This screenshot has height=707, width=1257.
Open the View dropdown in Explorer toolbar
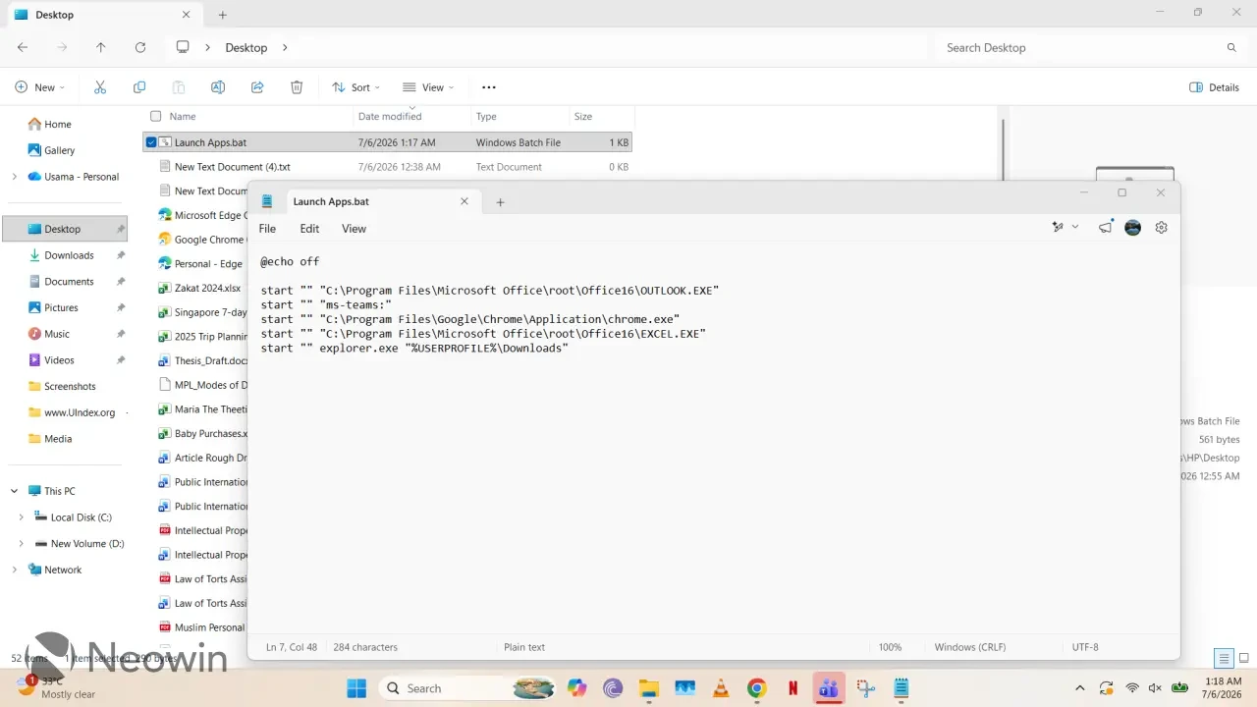click(x=428, y=87)
